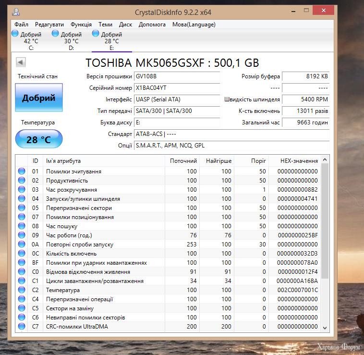
Task: Click status orb of attribute C2 row
Action: [22, 290]
